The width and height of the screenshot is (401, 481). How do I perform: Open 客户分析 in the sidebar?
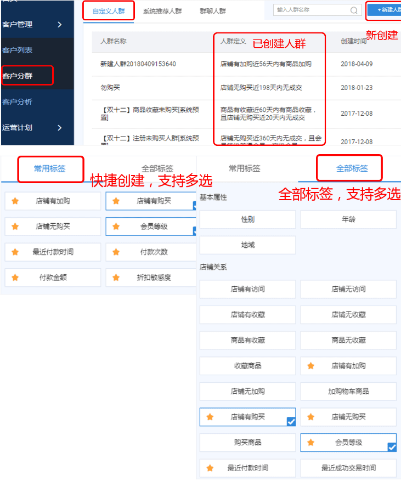[17, 102]
